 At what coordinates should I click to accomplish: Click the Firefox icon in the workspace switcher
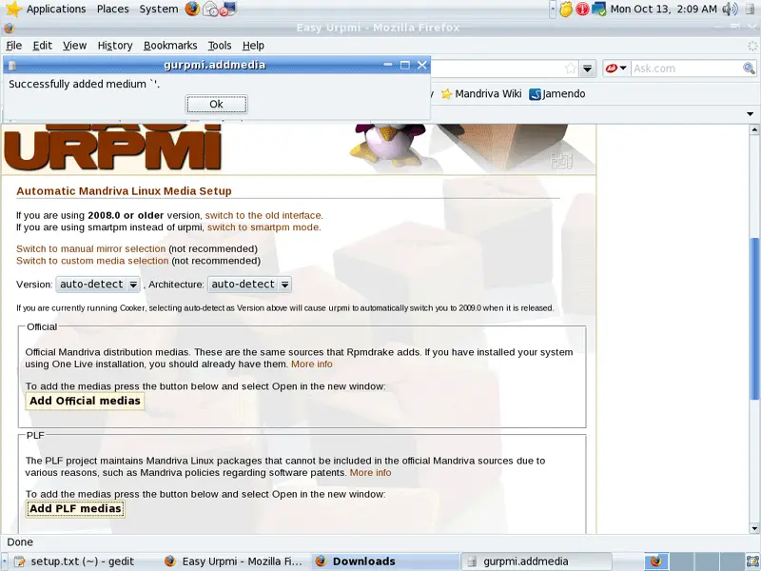coord(656,561)
